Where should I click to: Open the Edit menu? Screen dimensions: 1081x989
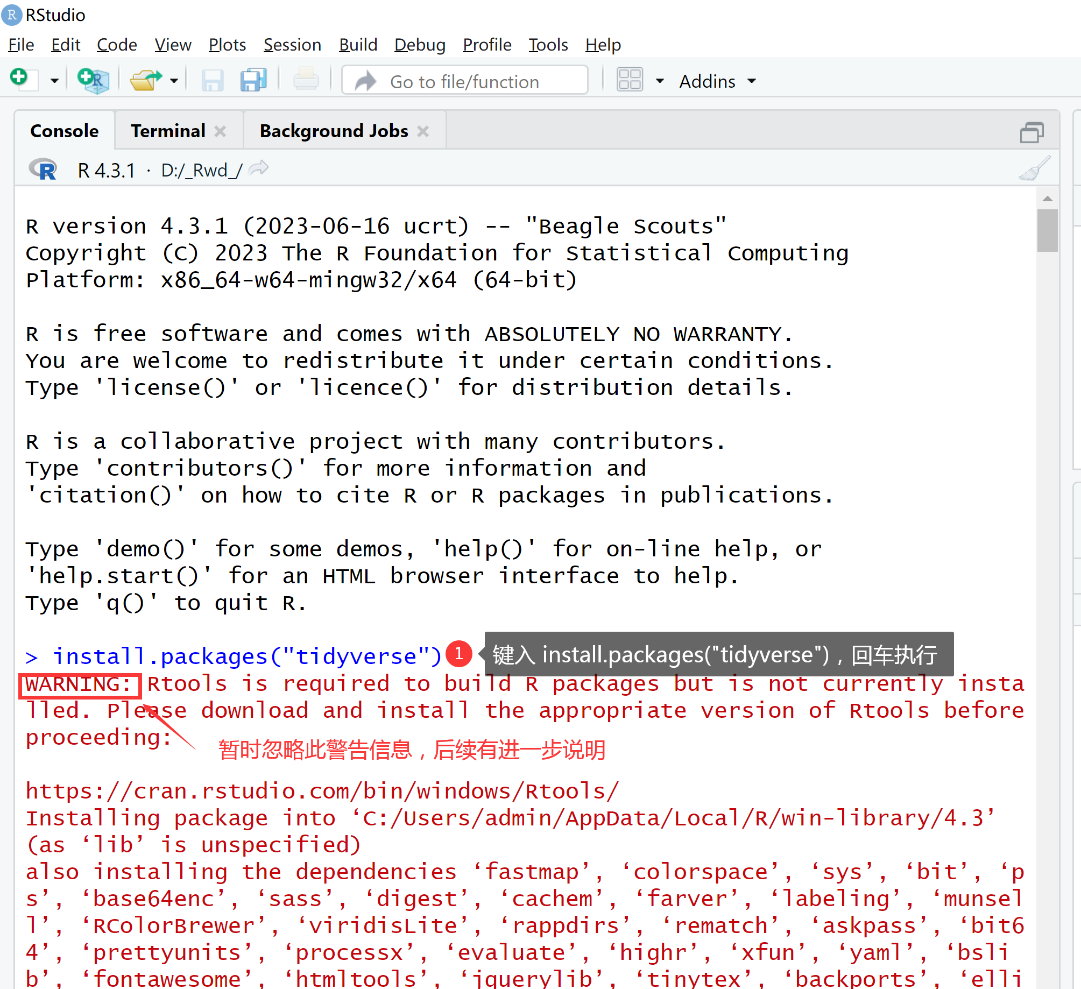point(66,45)
